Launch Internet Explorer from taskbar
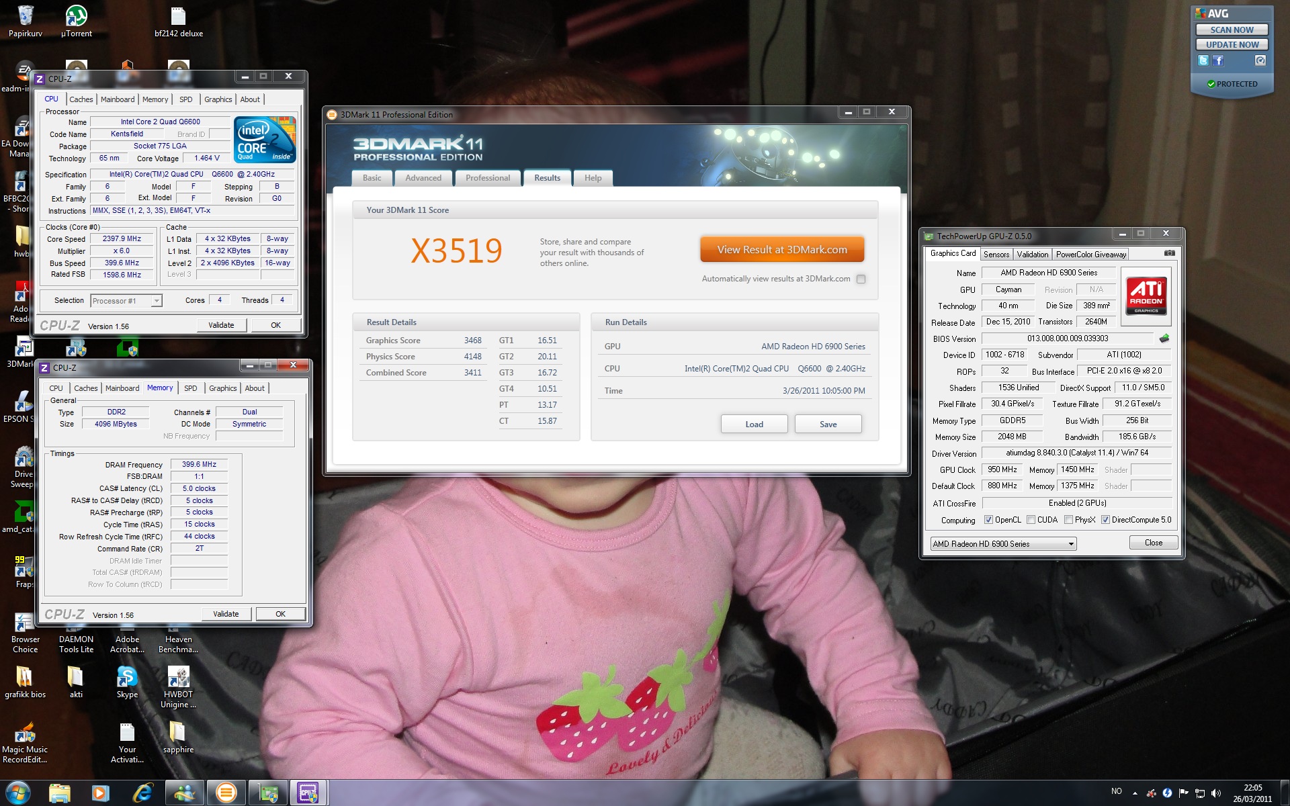Image resolution: width=1290 pixels, height=806 pixels. (142, 793)
